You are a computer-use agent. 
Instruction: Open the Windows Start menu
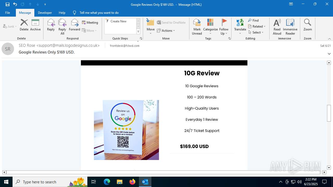coord(6,182)
